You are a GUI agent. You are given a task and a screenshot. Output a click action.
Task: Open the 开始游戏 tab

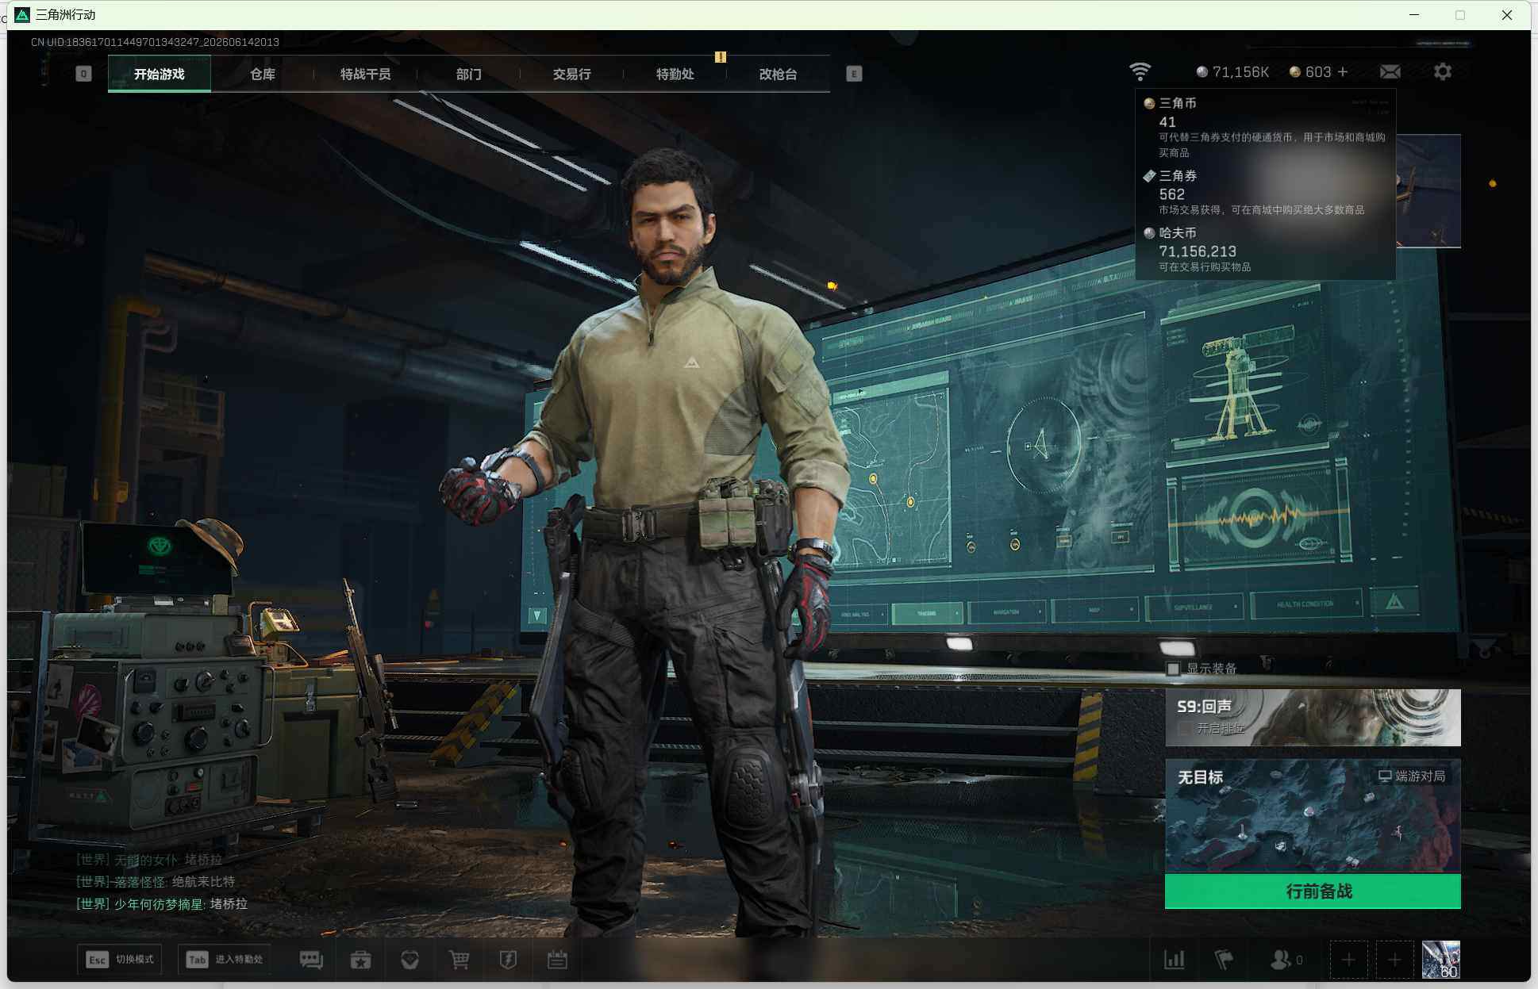pyautogui.click(x=160, y=74)
